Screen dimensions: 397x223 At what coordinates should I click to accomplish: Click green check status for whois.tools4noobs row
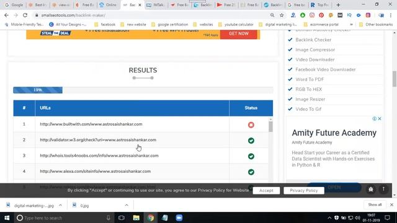(x=251, y=156)
